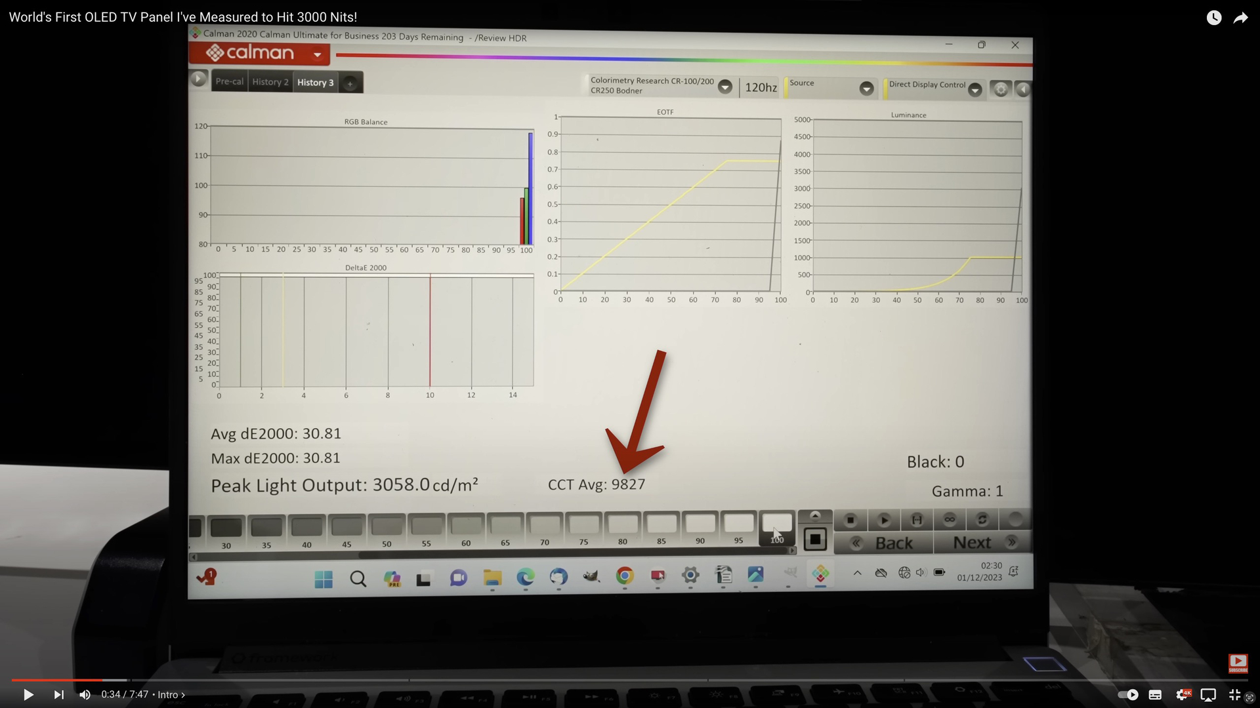Expand the Direct Display Control dropdown
Image resolution: width=1260 pixels, height=708 pixels.
pyautogui.click(x=975, y=90)
